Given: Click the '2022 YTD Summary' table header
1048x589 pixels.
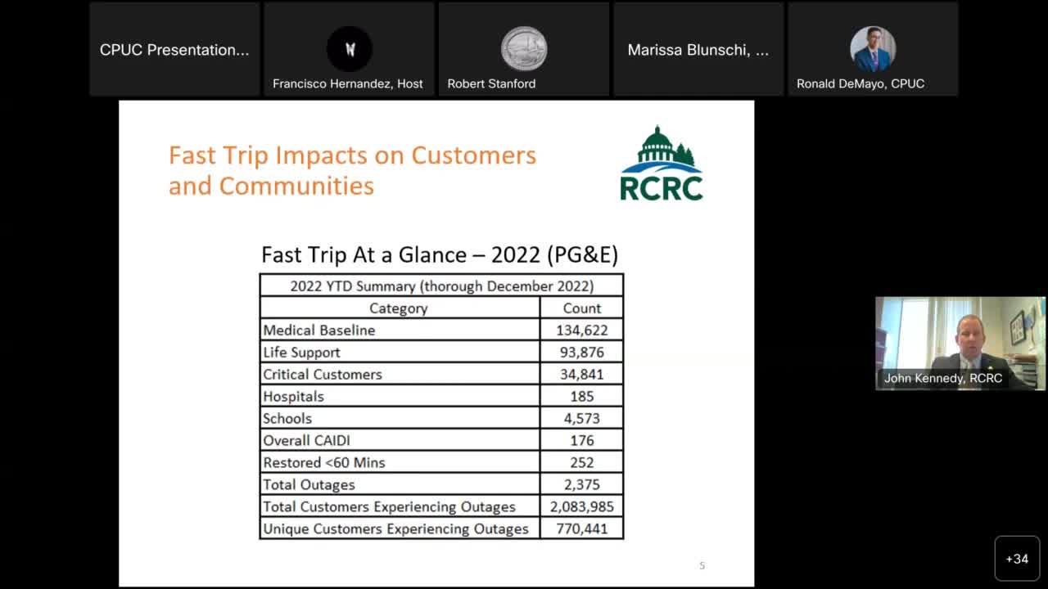Looking at the screenshot, I should pyautogui.click(x=442, y=286).
